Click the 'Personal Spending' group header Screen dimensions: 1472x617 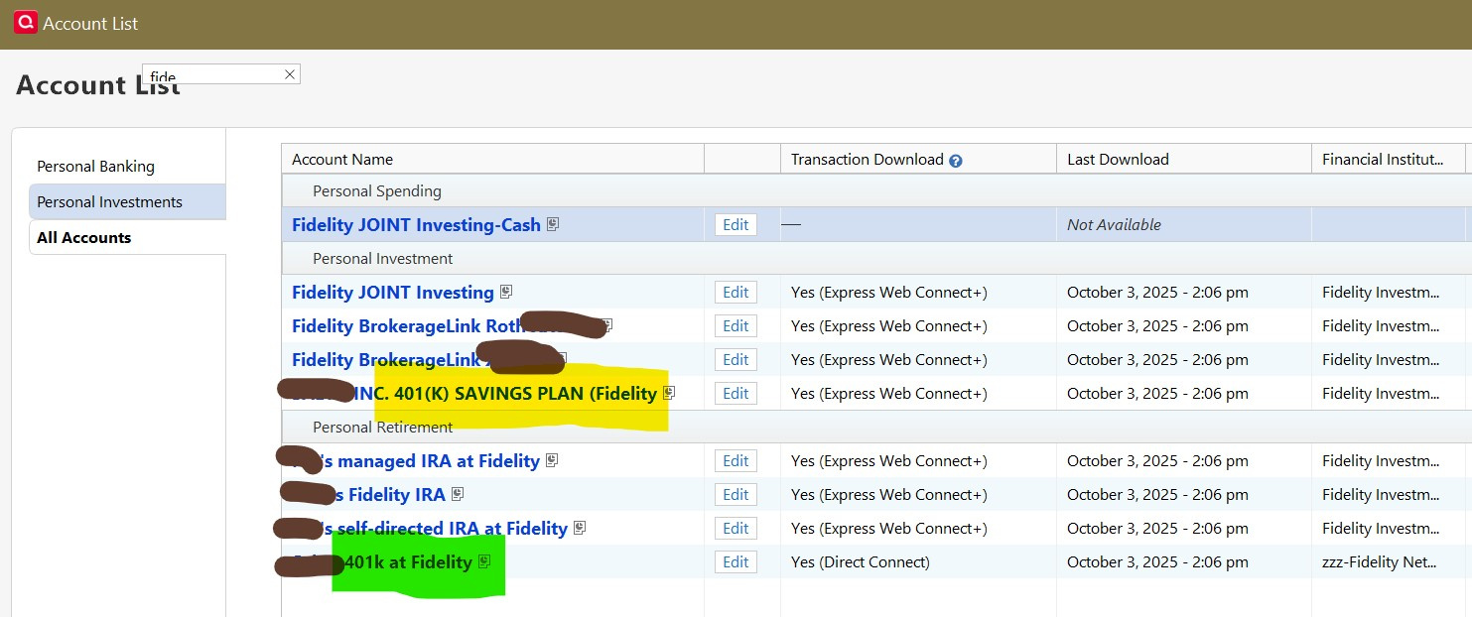tap(377, 191)
